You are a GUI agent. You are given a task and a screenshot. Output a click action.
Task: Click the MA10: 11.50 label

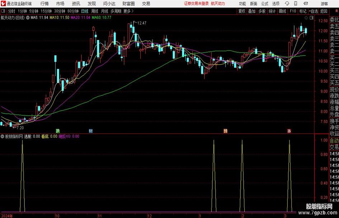point(60,18)
